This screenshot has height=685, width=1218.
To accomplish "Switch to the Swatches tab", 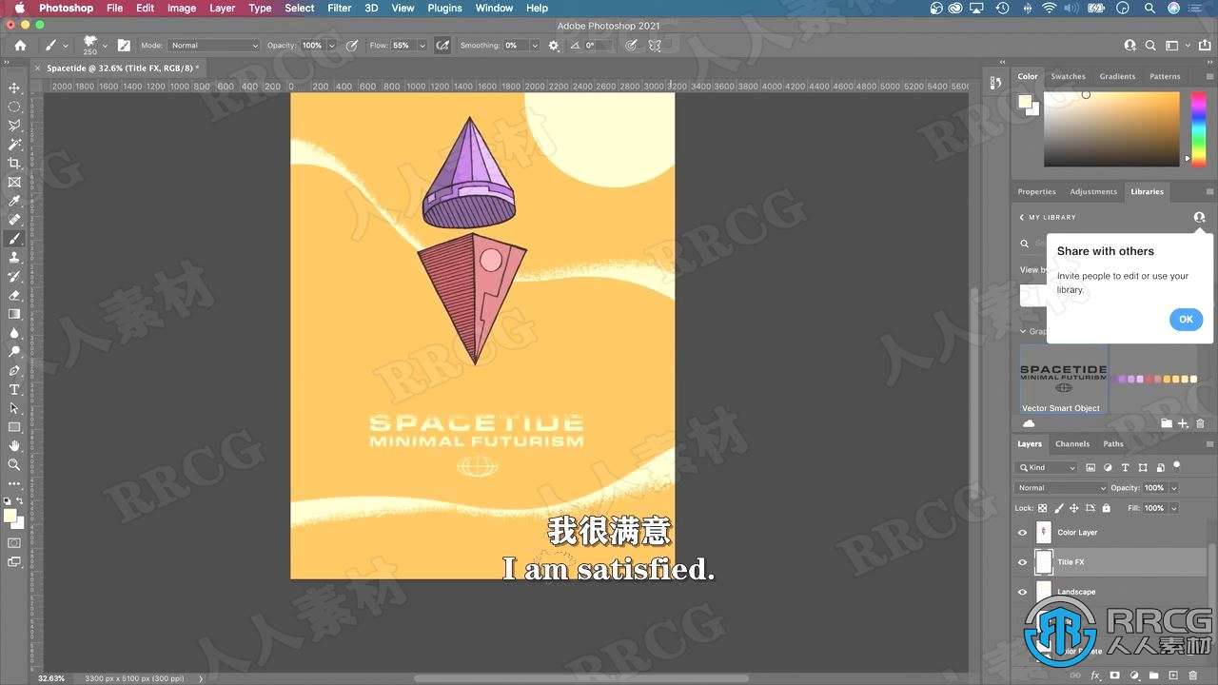I will coord(1068,76).
